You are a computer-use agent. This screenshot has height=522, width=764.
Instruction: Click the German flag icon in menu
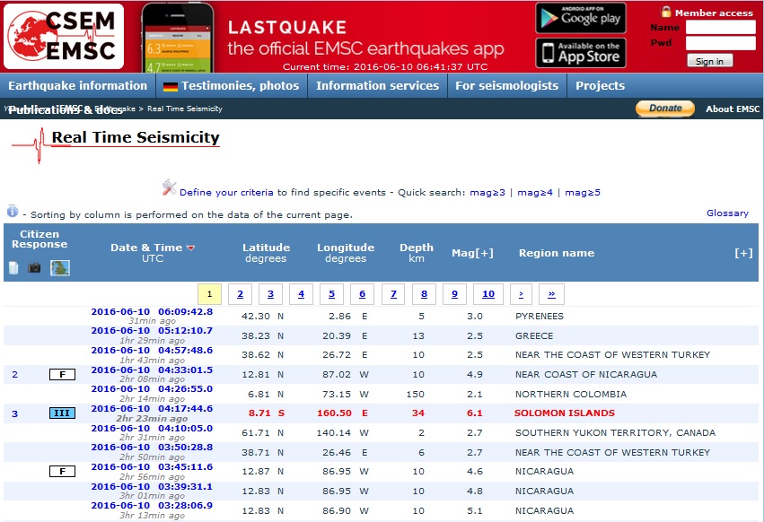170,87
